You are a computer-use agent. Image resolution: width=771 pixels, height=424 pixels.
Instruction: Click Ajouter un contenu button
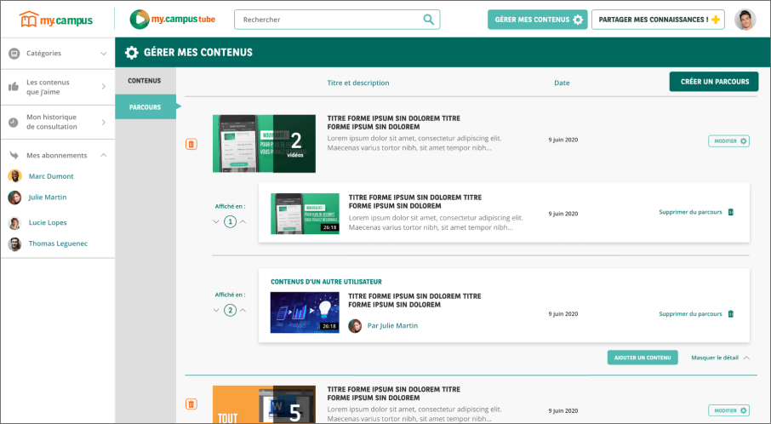pyautogui.click(x=642, y=358)
